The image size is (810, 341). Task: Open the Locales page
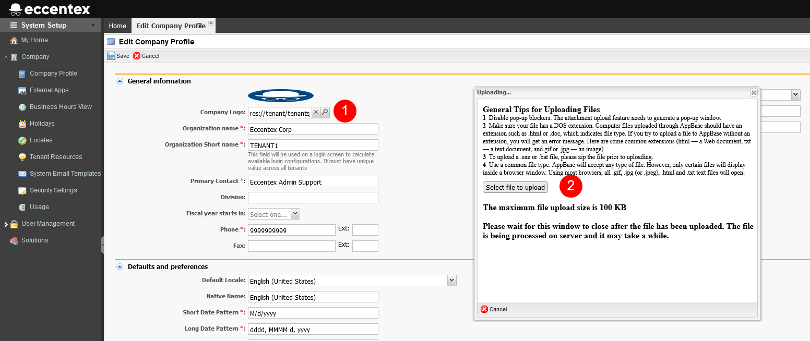pos(41,140)
